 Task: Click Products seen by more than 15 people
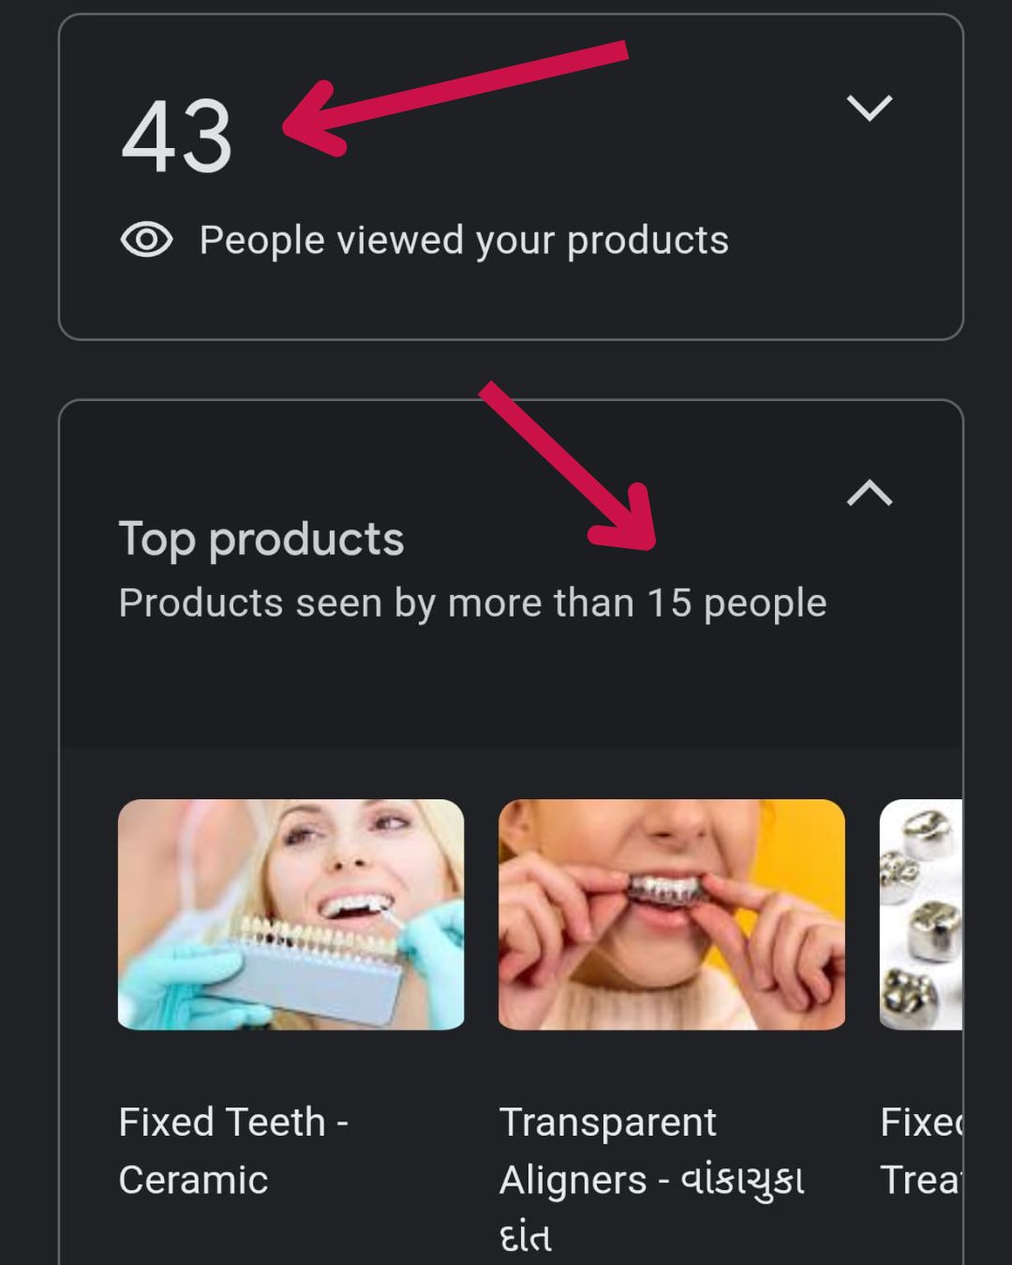(472, 603)
